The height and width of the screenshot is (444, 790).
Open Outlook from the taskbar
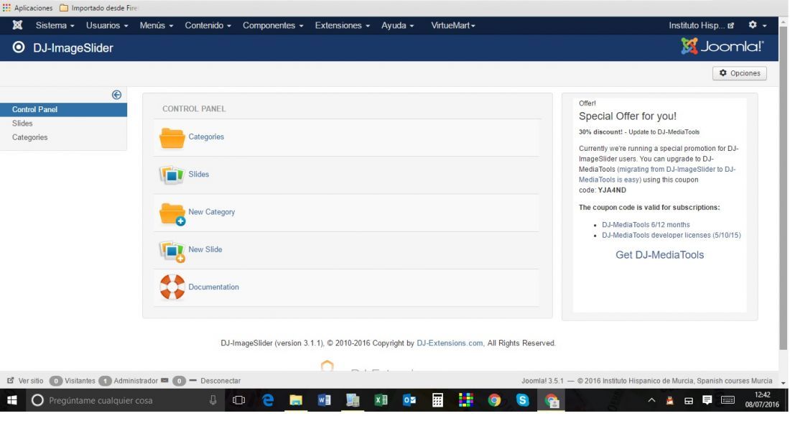(409, 400)
